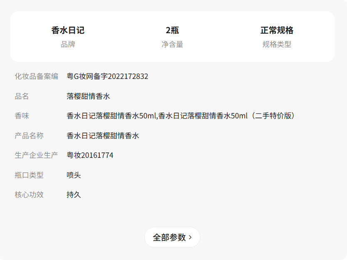Click the 正常规格 specification value
Viewport: 347px width, 260px height.
[277, 30]
